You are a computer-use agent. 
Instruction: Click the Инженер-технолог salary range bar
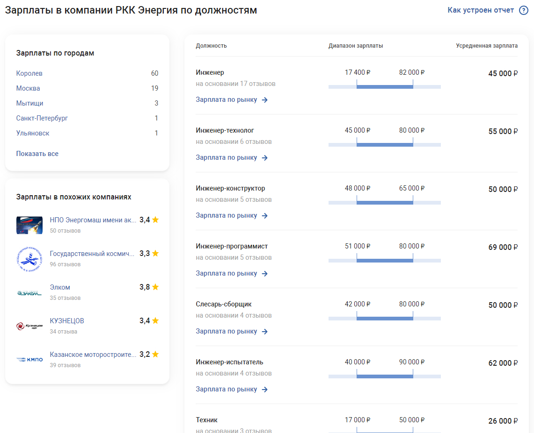385,144
